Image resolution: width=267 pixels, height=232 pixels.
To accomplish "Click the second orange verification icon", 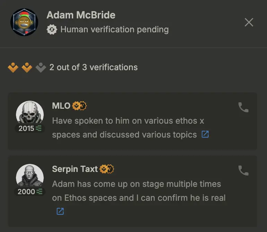I will [x=27, y=67].
